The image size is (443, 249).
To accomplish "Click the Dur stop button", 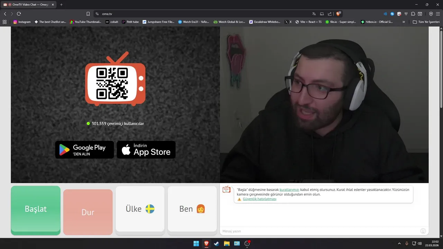I will tap(88, 212).
